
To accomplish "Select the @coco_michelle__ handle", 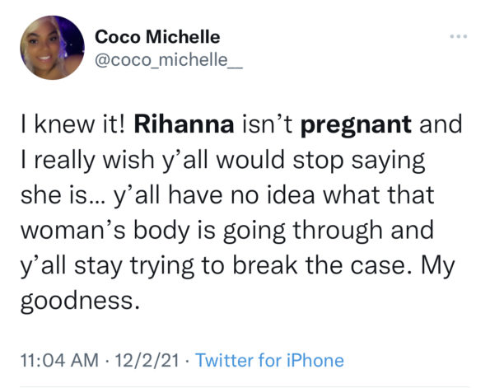I will (x=169, y=59).
